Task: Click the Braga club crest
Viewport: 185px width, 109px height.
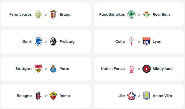Action: [x=53, y=14]
